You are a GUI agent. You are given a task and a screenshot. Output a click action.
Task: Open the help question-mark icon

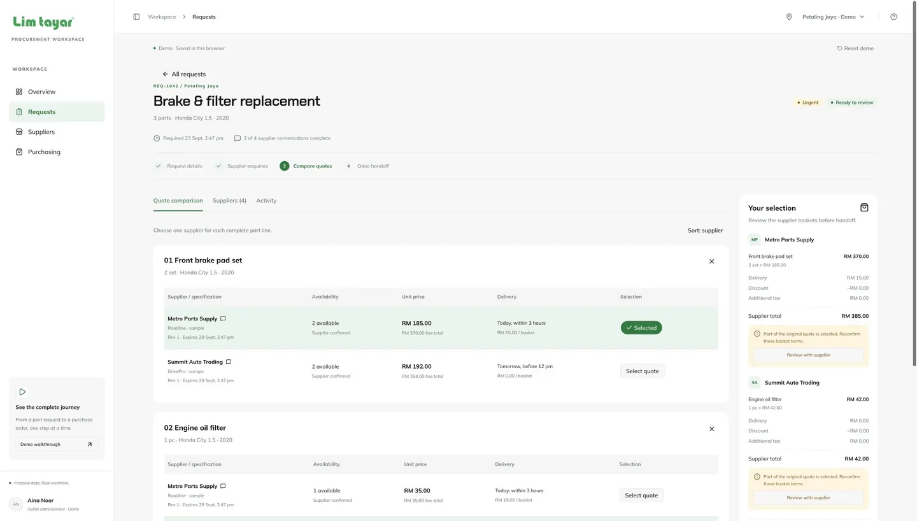[893, 17]
